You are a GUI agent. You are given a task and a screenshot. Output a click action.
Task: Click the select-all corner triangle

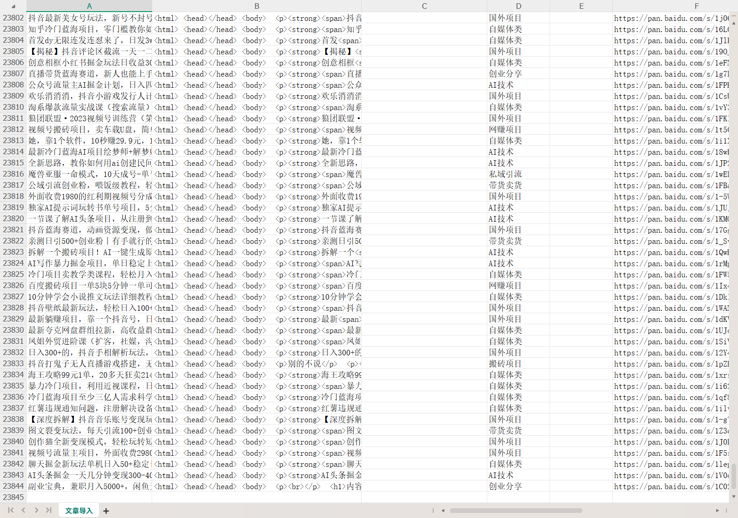click(13, 6)
